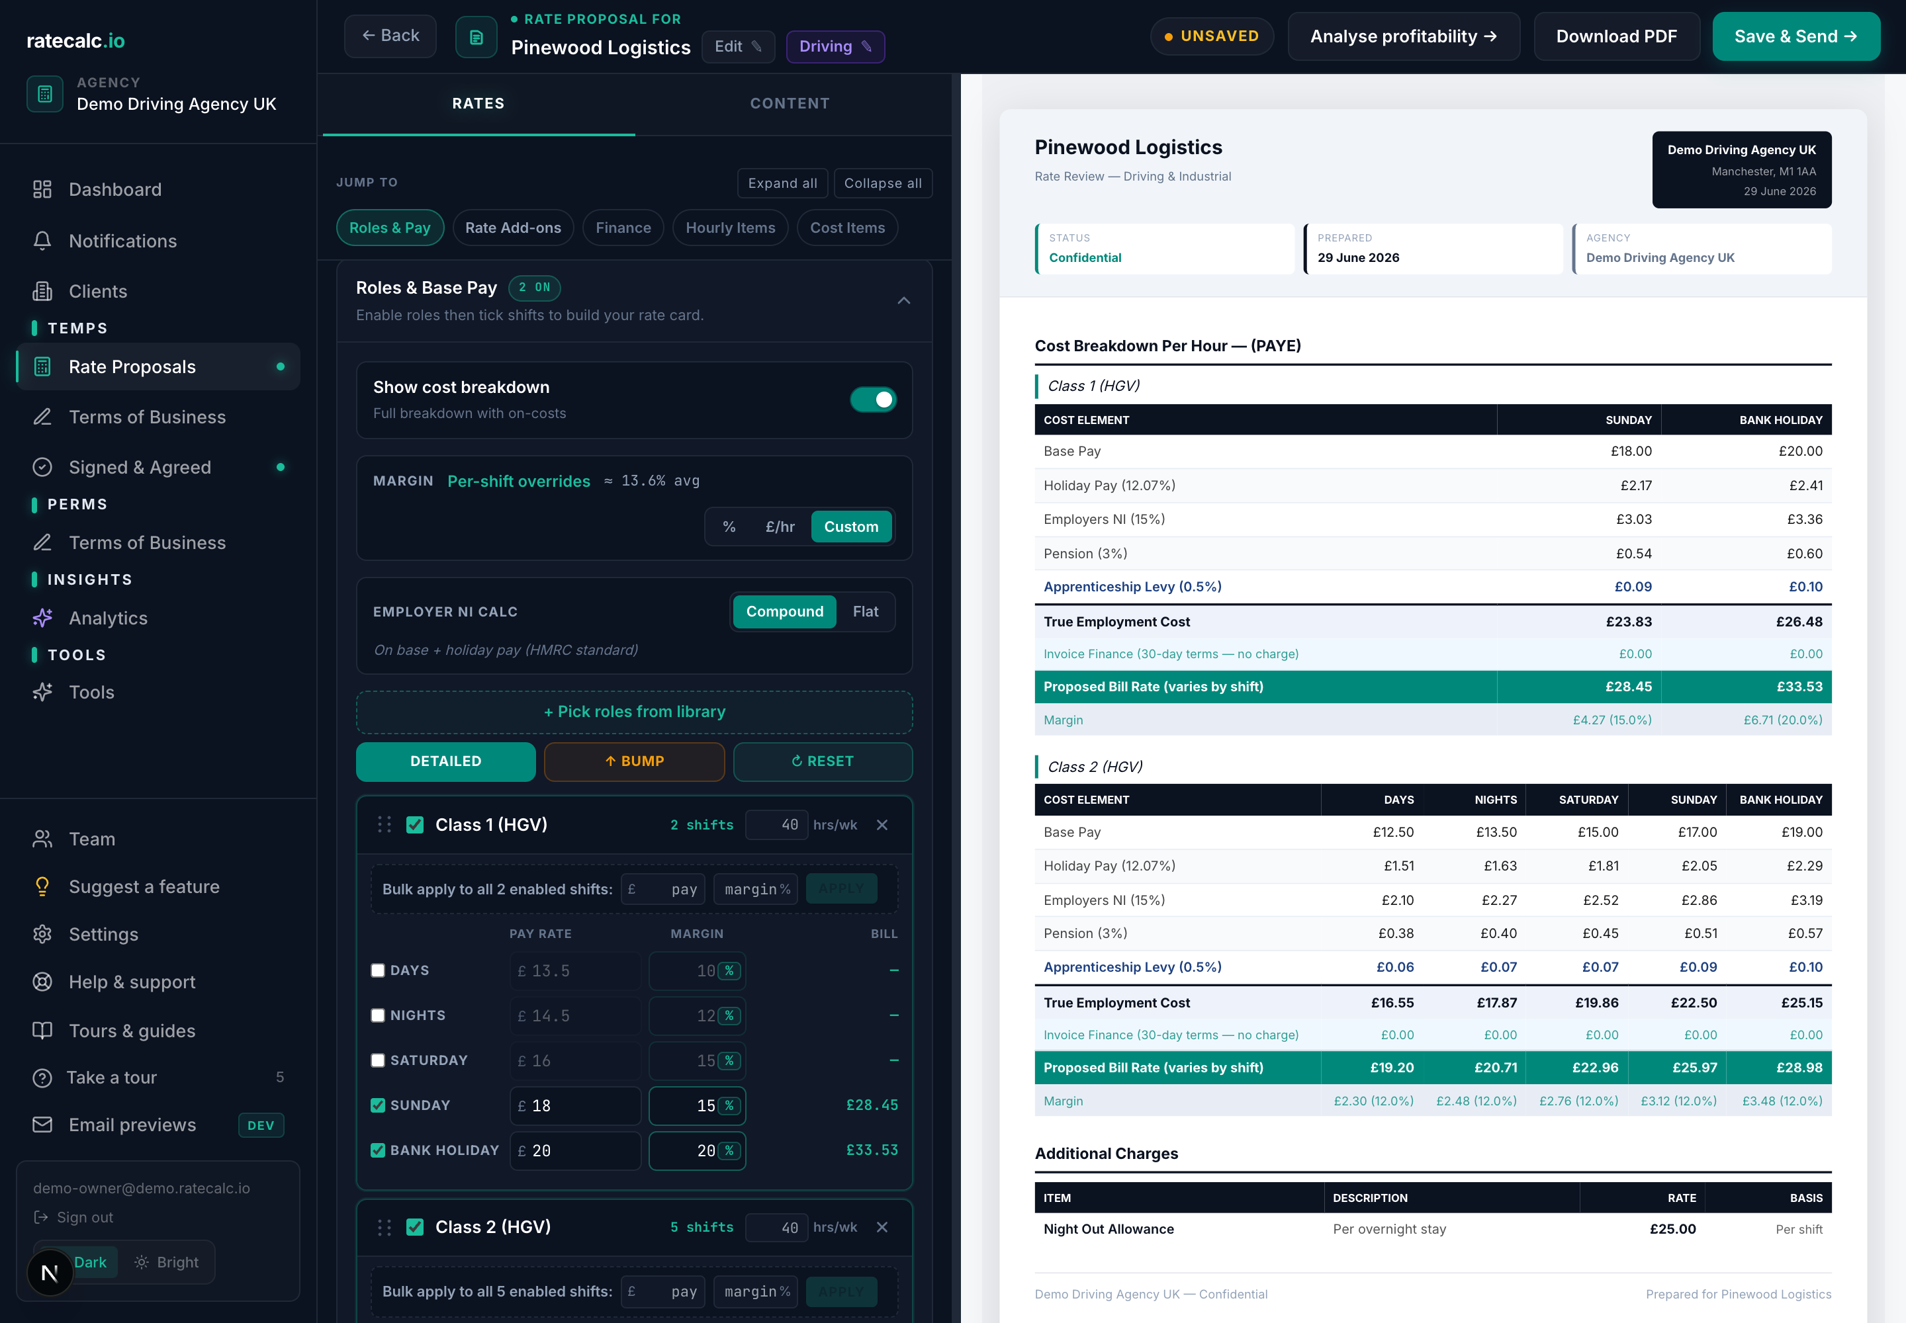
Task: Open Tours & guides book icon
Action: click(42, 1031)
